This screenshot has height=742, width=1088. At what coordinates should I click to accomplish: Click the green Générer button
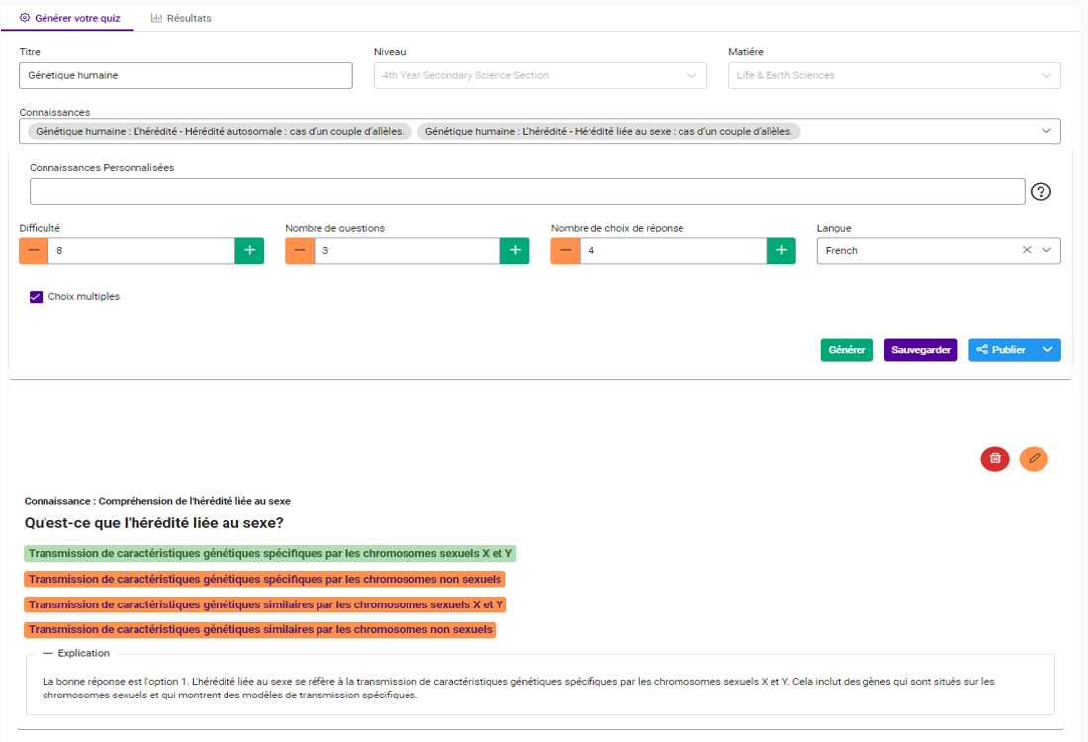(847, 350)
